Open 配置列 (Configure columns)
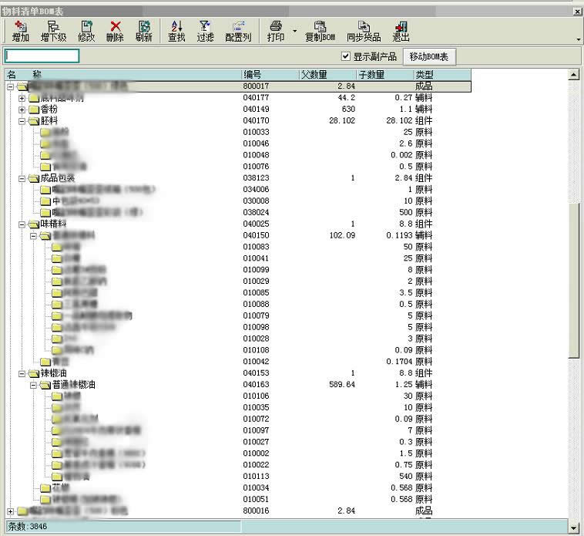Viewport: 584px width, 536px height. [x=238, y=31]
